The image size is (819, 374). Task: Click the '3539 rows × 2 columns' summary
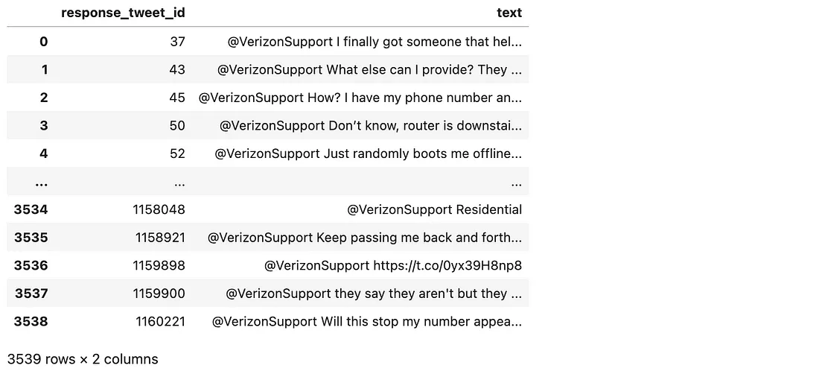click(83, 359)
